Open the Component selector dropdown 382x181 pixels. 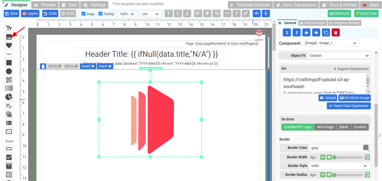point(331,43)
